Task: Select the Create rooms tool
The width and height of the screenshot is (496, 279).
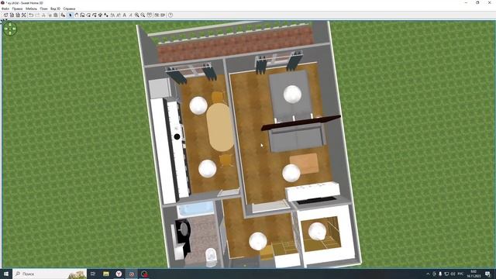Action: click(x=88, y=15)
